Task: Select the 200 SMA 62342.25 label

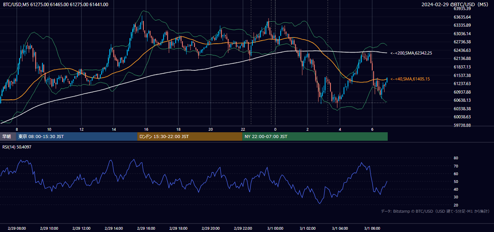Action: pyautogui.click(x=411, y=53)
